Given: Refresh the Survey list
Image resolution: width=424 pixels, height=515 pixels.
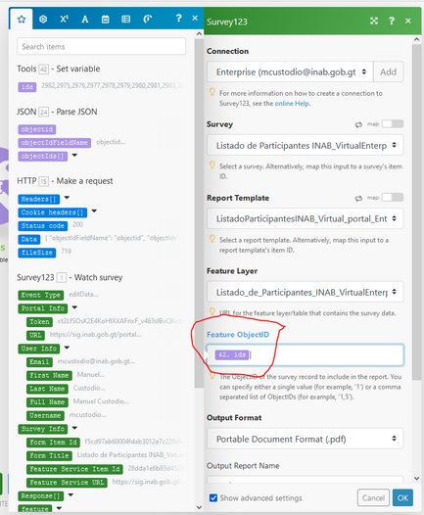Looking at the screenshot, I should point(358,124).
